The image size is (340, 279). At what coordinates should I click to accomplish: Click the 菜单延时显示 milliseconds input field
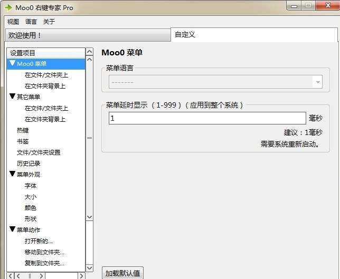click(x=207, y=118)
